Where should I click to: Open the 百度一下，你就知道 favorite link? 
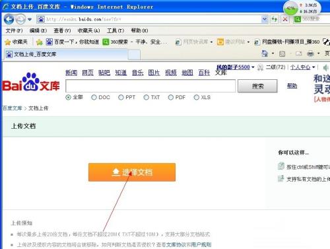click(73, 42)
